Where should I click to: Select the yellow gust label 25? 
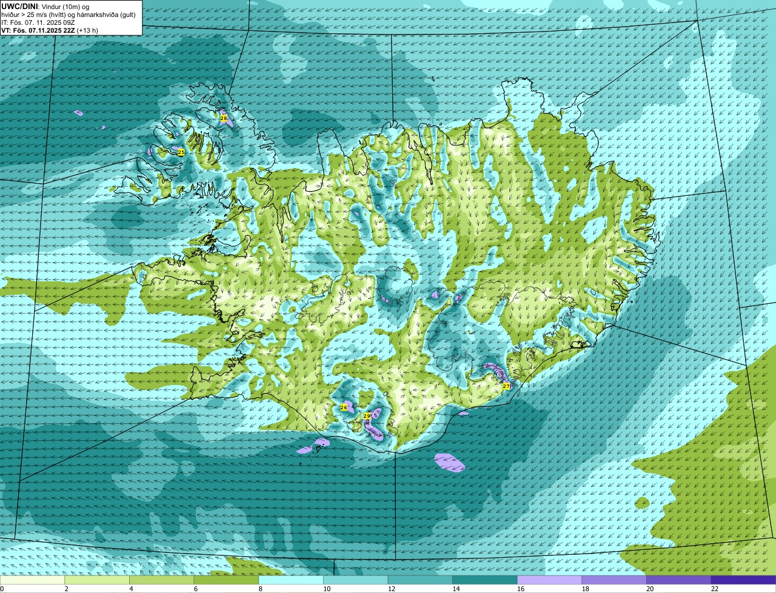coord(181,152)
